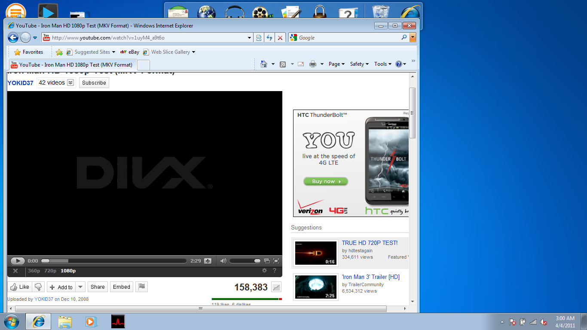Refresh the page

tap(269, 38)
